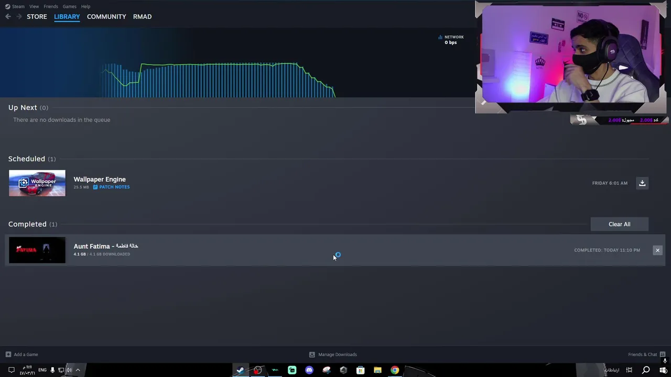Click the teal pinned icon beside Discord
The height and width of the screenshot is (377, 671).
point(292,370)
